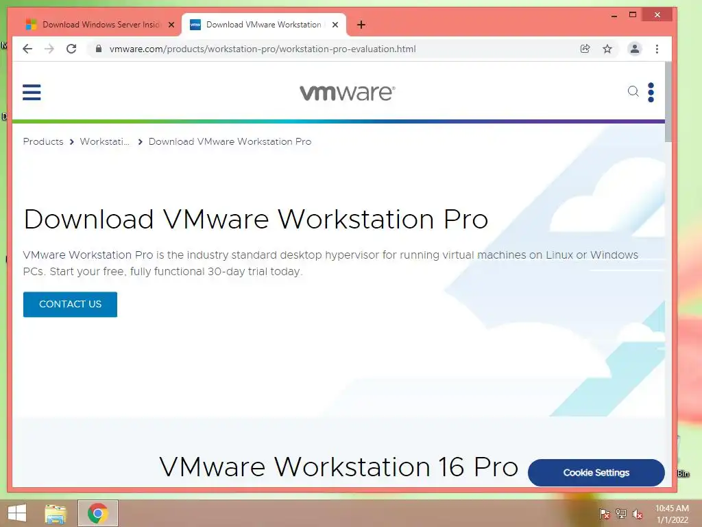Select the Download VMware Workstation tab
Viewport: 702px width, 527px height.
[263, 25]
